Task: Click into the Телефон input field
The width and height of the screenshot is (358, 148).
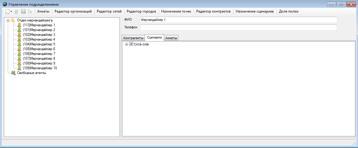Action: [x=238, y=27]
